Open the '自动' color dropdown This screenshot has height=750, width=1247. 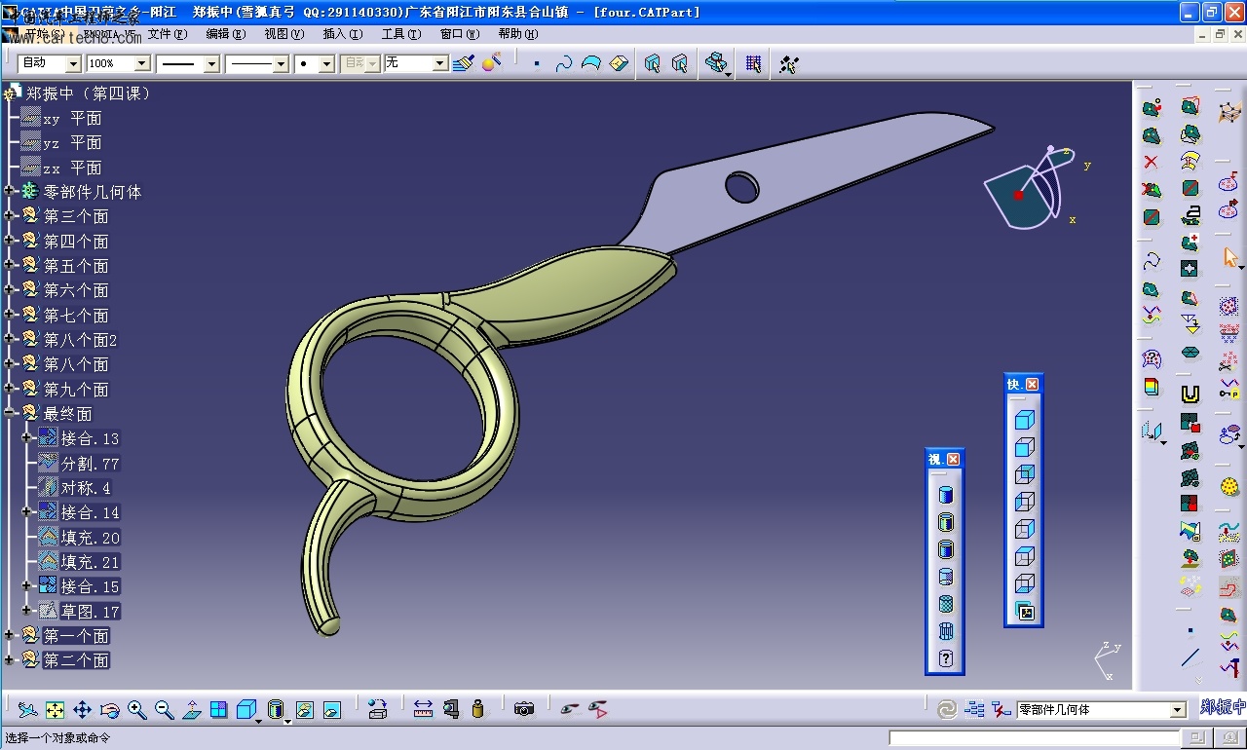73,63
